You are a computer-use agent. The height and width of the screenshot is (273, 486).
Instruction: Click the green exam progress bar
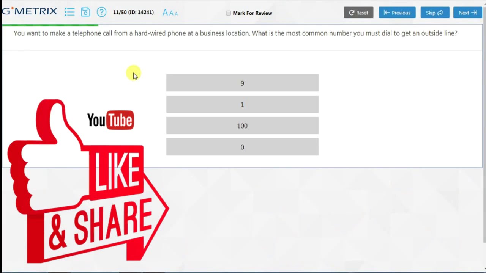click(x=50, y=25)
